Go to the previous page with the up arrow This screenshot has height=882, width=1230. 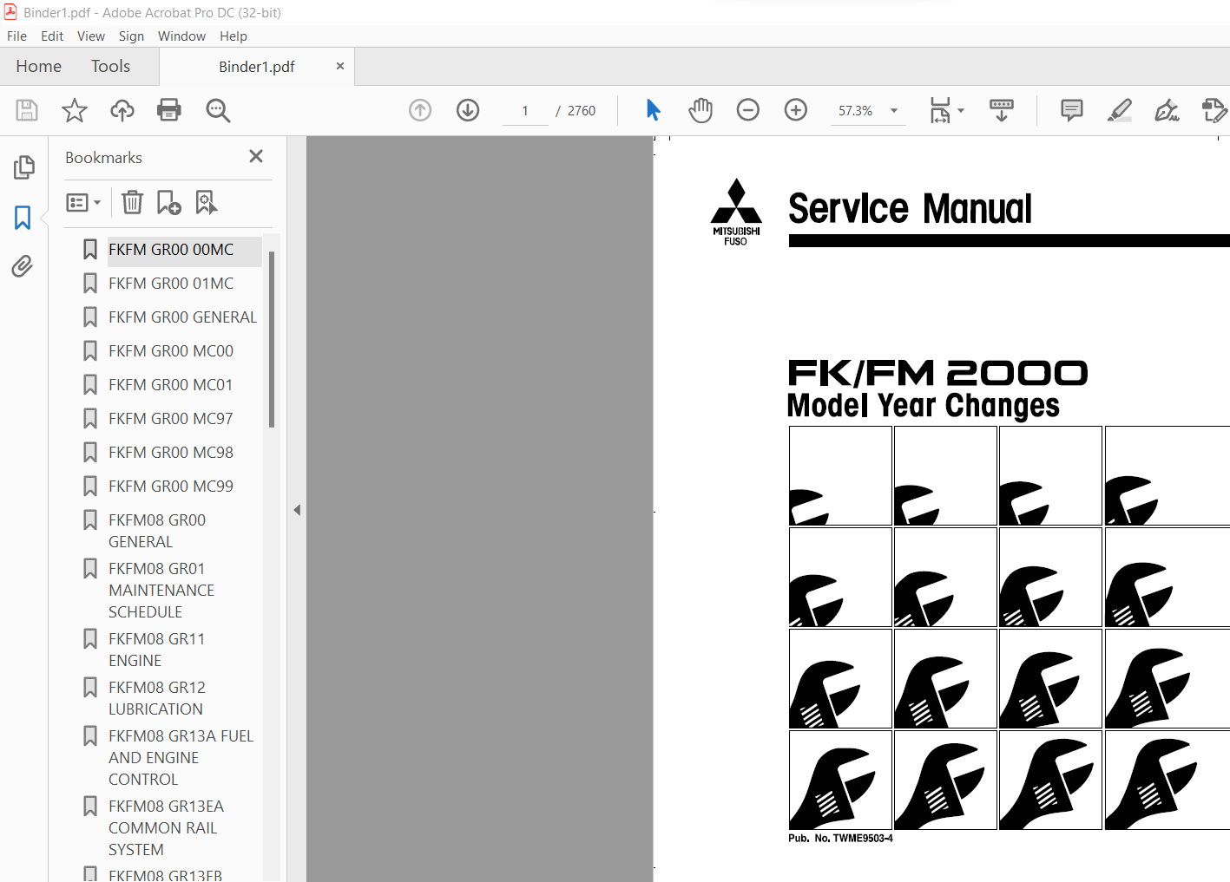(x=420, y=110)
